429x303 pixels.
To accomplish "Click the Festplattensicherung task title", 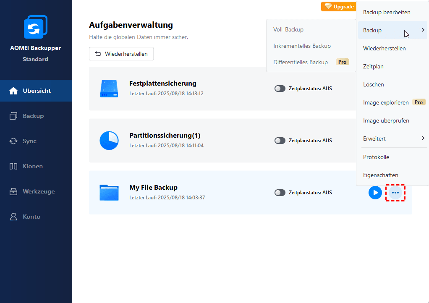I will tap(163, 84).
